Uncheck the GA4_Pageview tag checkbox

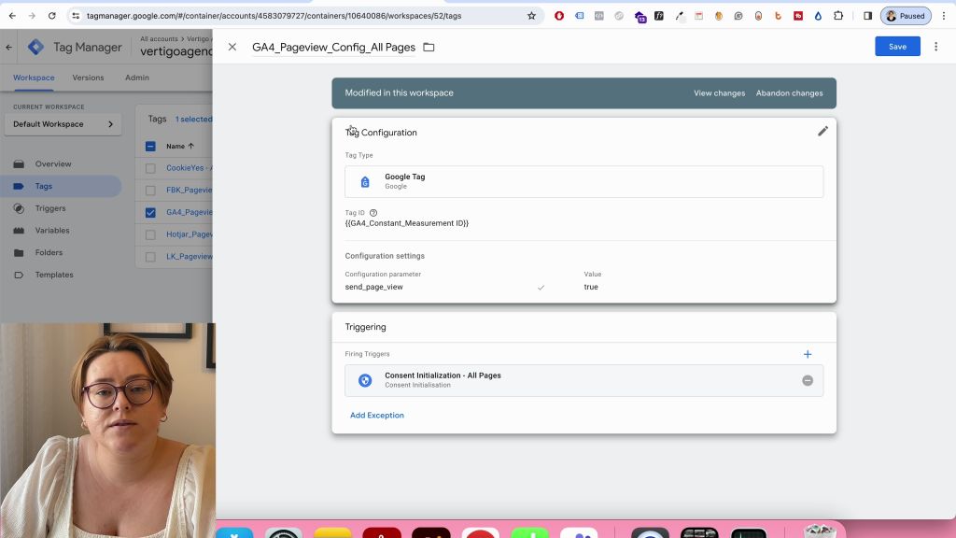click(x=150, y=212)
